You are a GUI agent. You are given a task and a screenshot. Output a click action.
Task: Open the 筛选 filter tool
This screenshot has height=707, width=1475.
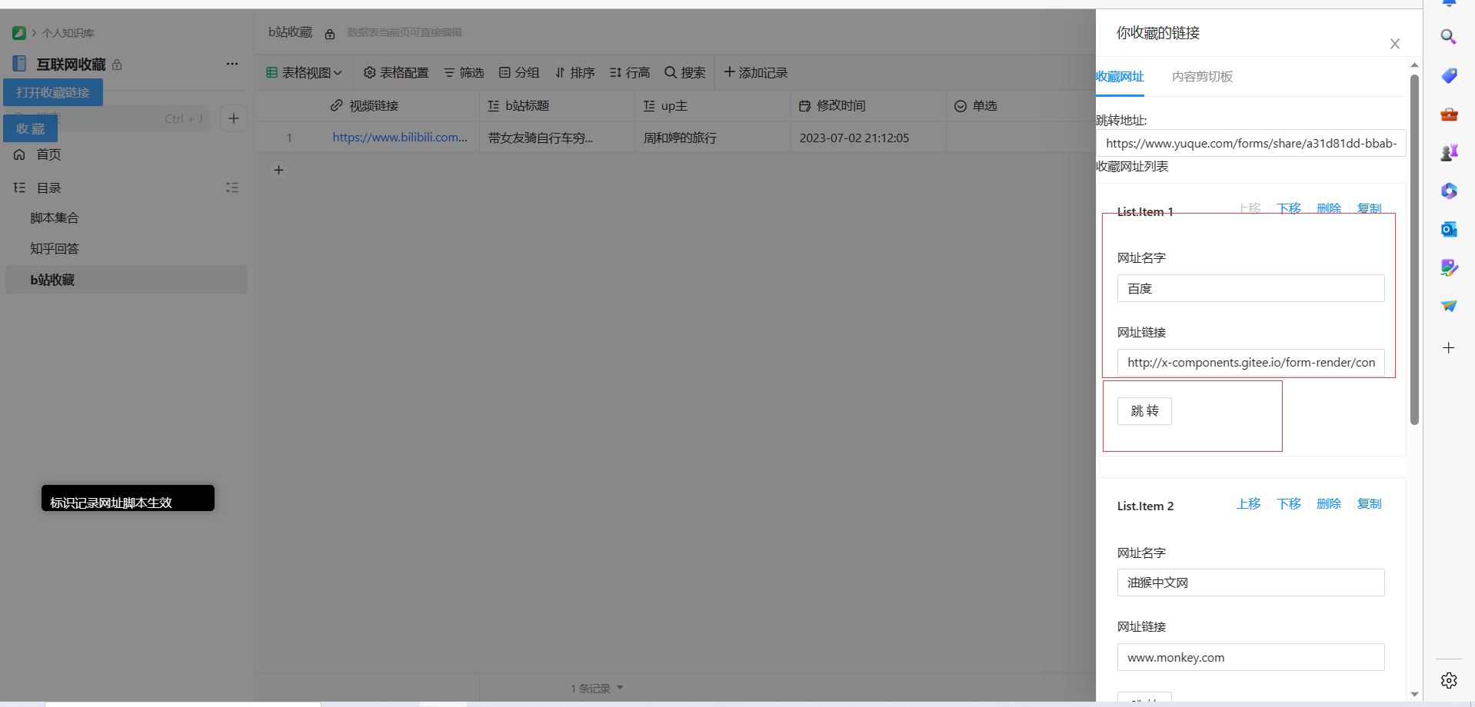tap(464, 72)
